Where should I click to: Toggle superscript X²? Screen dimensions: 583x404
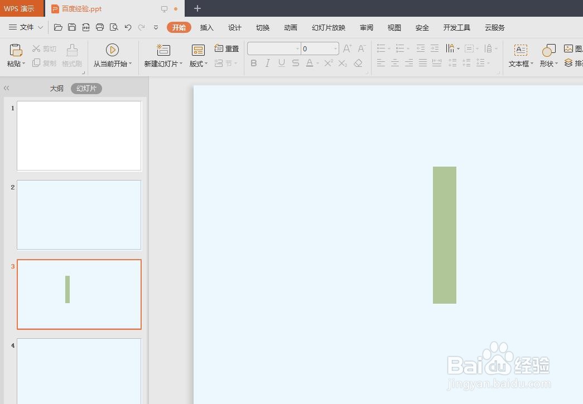coord(328,63)
